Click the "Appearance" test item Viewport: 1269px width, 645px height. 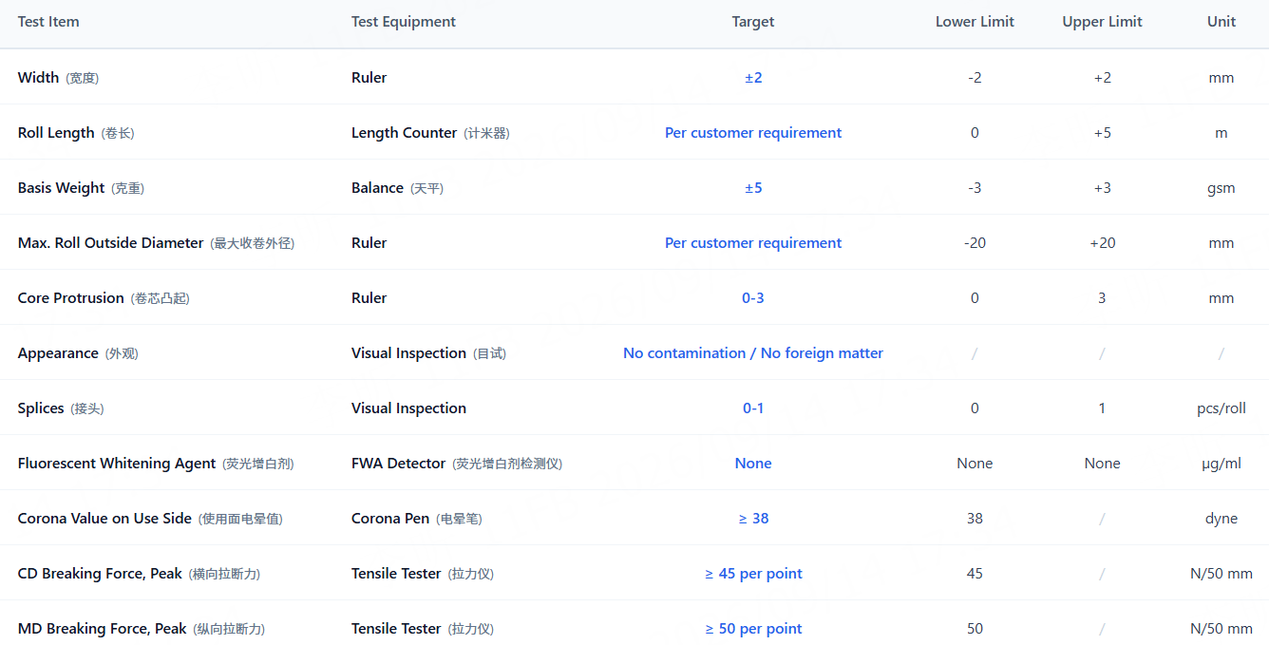pos(78,353)
